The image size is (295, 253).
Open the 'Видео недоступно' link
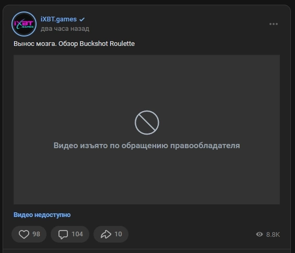tap(42, 214)
